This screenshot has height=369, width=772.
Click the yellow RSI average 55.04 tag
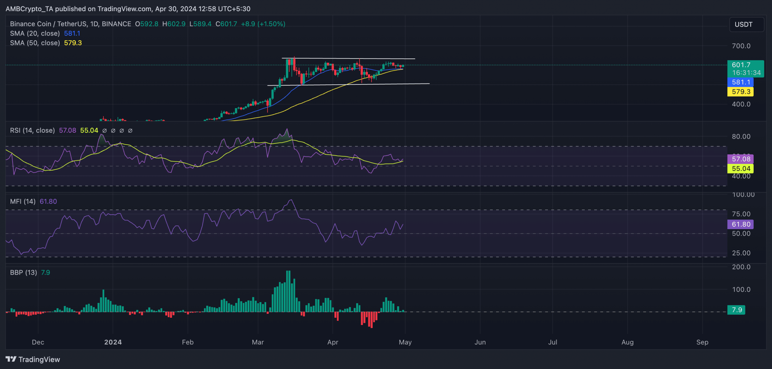click(x=740, y=169)
